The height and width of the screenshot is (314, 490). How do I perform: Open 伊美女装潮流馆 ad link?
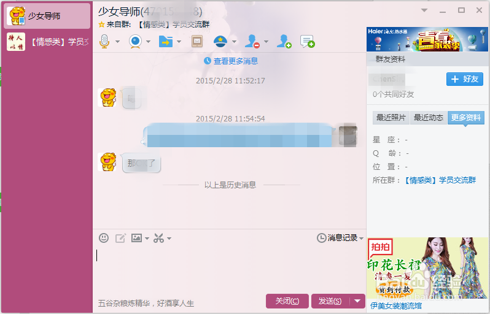click(396, 306)
